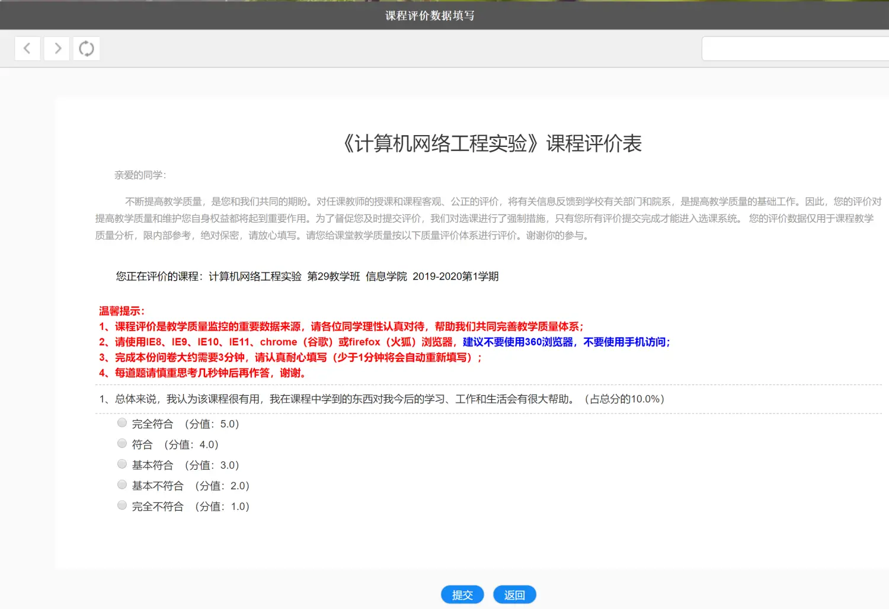
Task: Select the 完全符合 (5.0) radio option
Action: coord(122,423)
